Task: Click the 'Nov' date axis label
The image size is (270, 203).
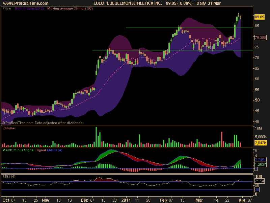Action: pos(46,200)
